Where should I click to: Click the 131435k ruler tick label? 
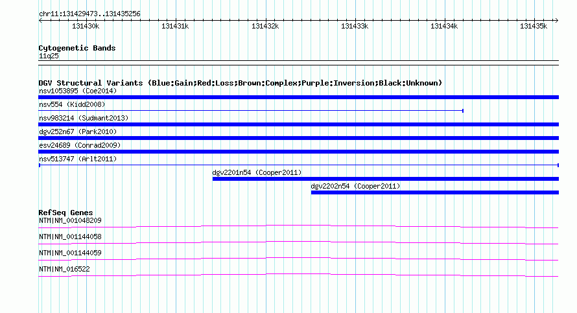pos(534,26)
